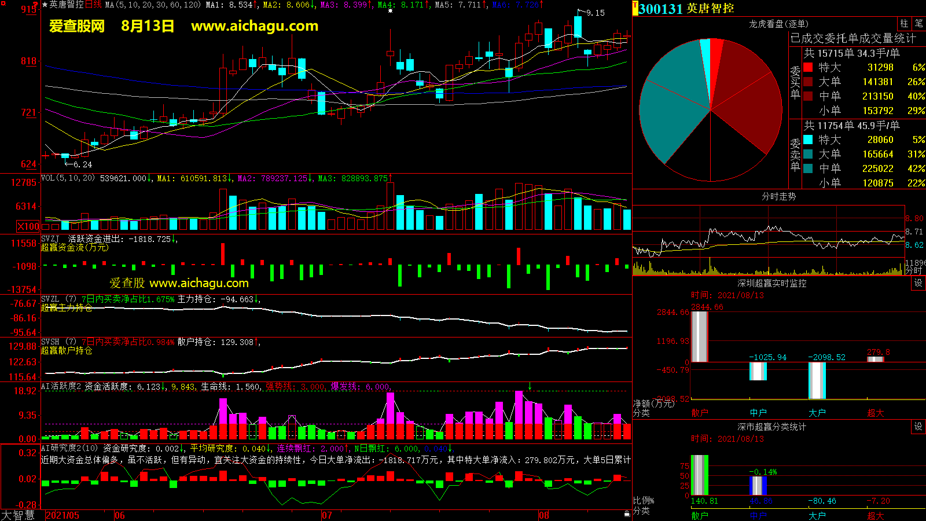This screenshot has height=521, width=926.
Task: Open 设 settings for 深市超赢分类统计
Action: pos(918,426)
